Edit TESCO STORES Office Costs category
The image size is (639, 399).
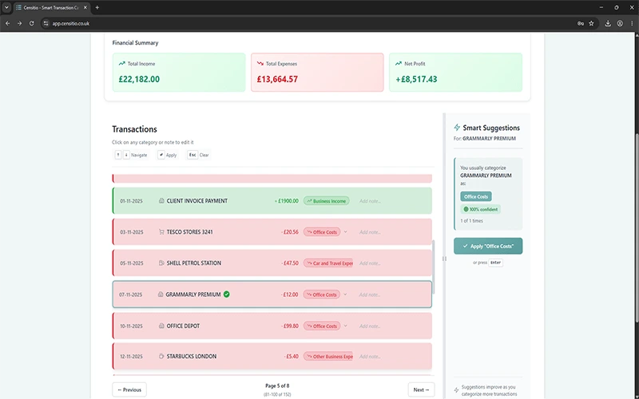coord(322,232)
